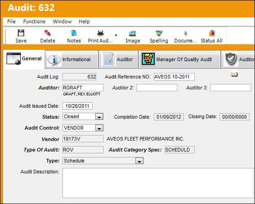Click the toolbar drag handle dots
Screen dimensions: 255x204
point(5,37)
